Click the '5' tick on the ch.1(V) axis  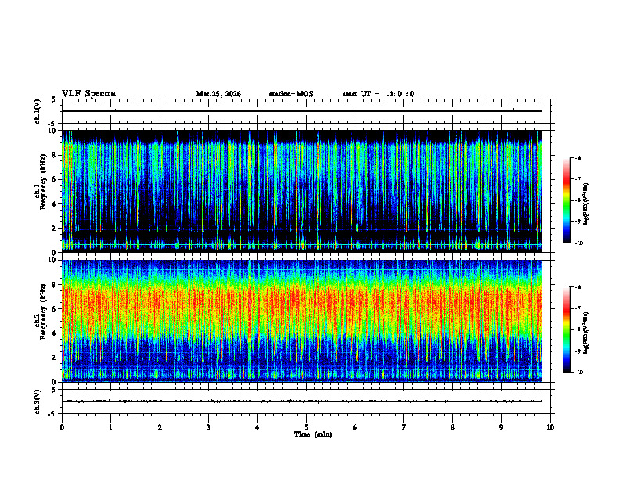(x=54, y=99)
